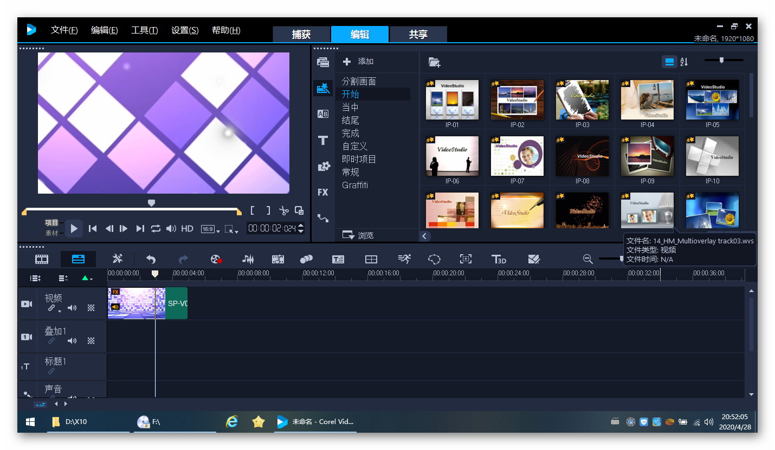Open the transitions library (AB icon)

tap(323, 114)
